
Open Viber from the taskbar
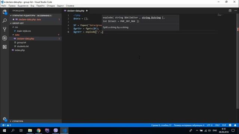tap(56, 131)
